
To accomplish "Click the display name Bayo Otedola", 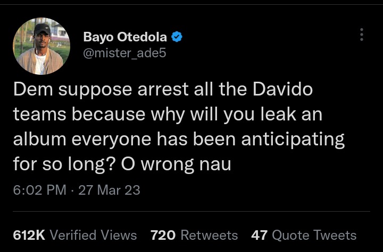I will tap(125, 37).
